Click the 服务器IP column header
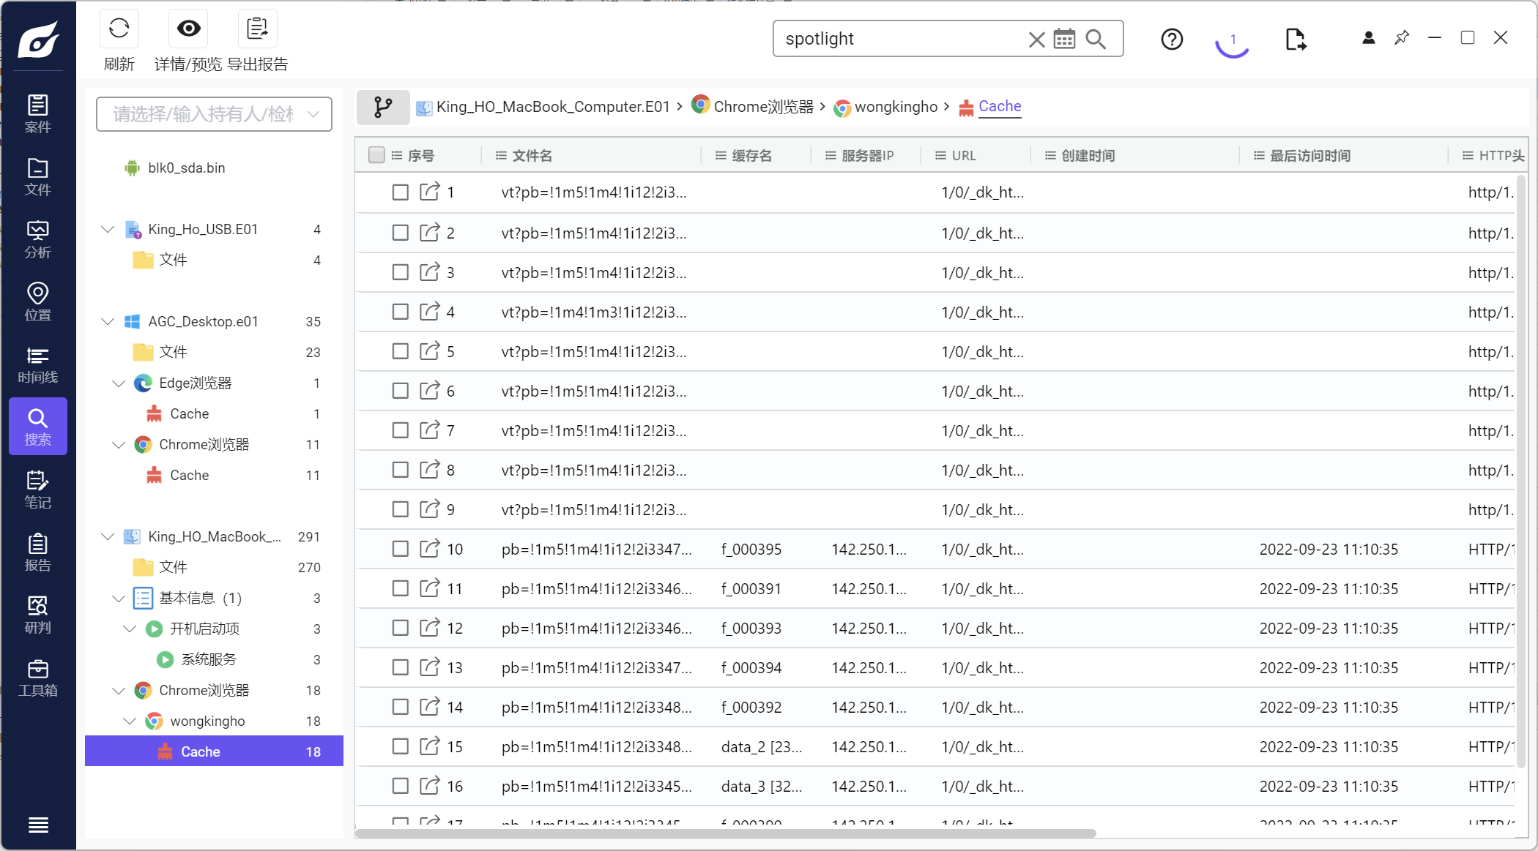The width and height of the screenshot is (1538, 851). [x=868, y=155]
